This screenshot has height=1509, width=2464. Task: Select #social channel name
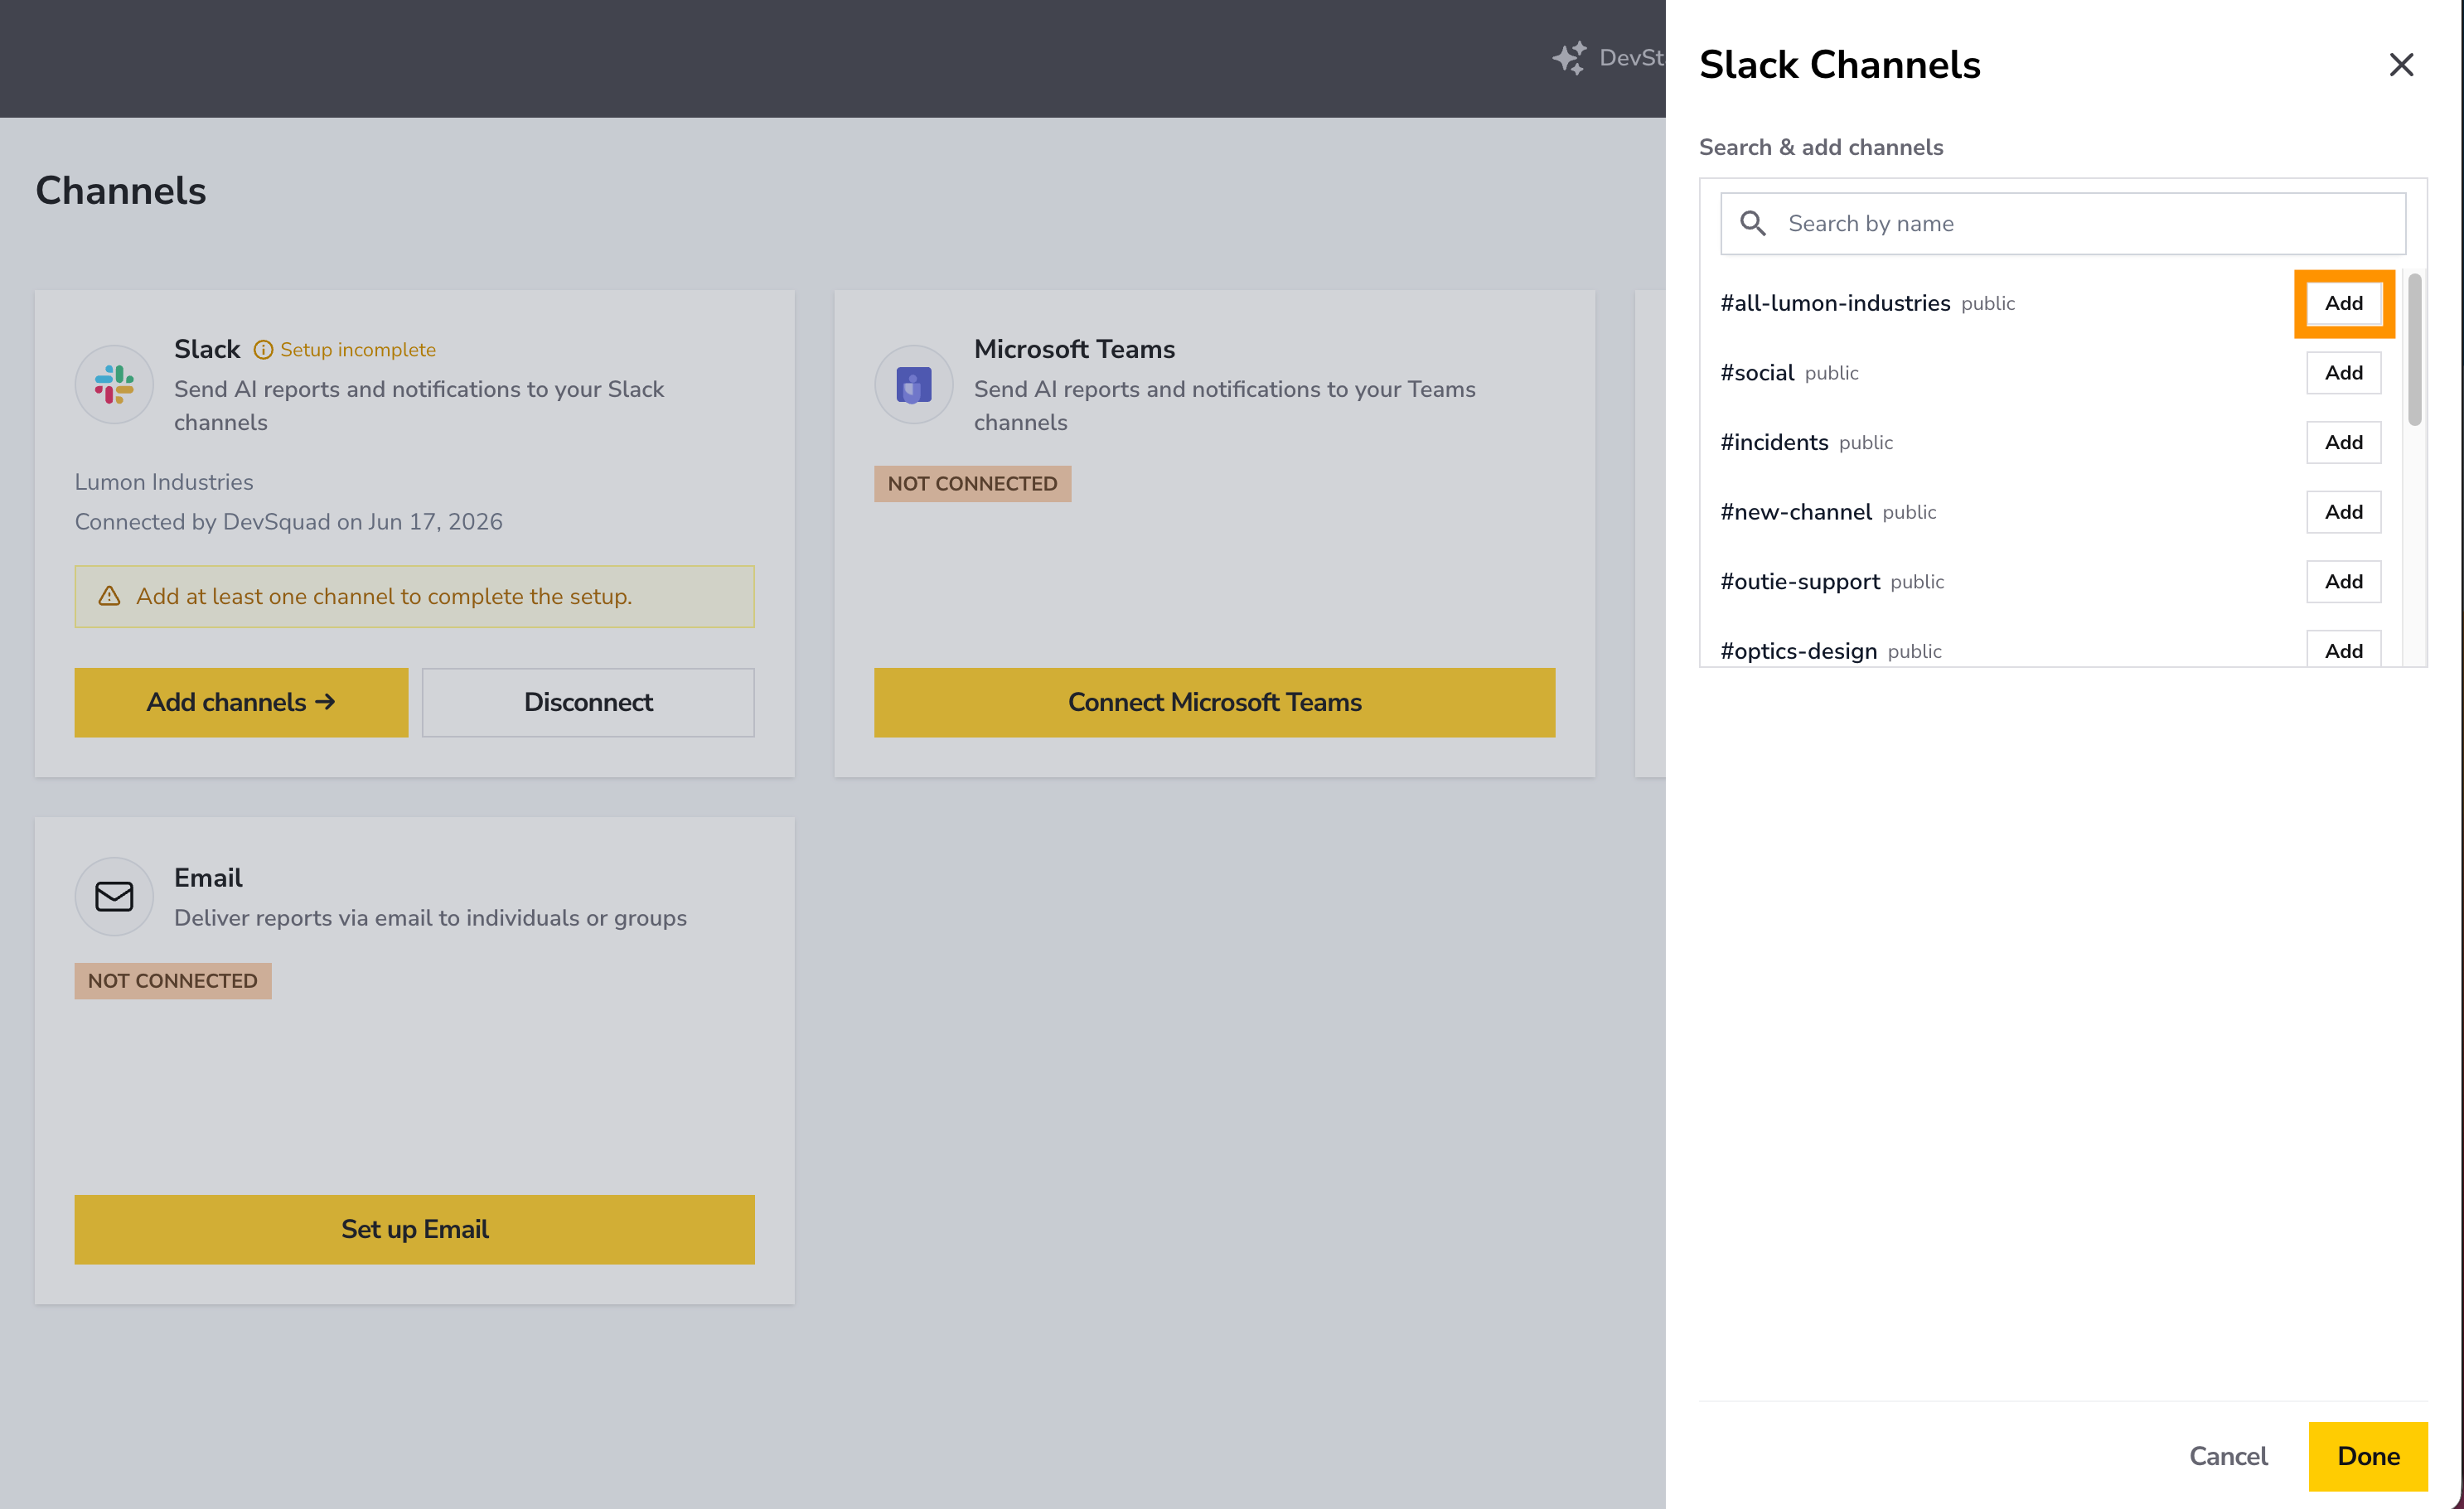pyautogui.click(x=1757, y=373)
